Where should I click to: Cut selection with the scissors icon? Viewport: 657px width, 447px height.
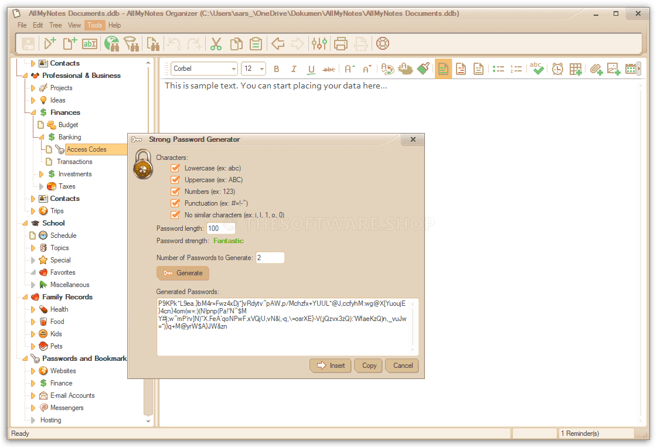point(216,43)
